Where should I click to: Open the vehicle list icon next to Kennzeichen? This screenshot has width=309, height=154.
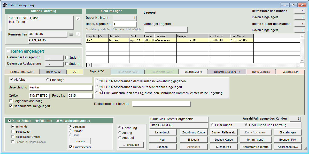pos(71,34)
